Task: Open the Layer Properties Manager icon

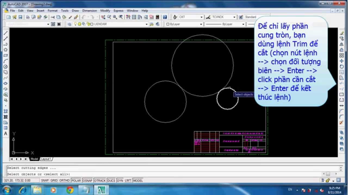Action: (69, 24)
